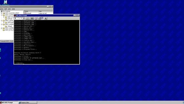The height and width of the screenshot is (104, 184).
Task: Click the Registry Editor status bar path
Action: 7,41
